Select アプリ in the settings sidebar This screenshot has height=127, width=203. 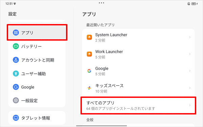37,33
